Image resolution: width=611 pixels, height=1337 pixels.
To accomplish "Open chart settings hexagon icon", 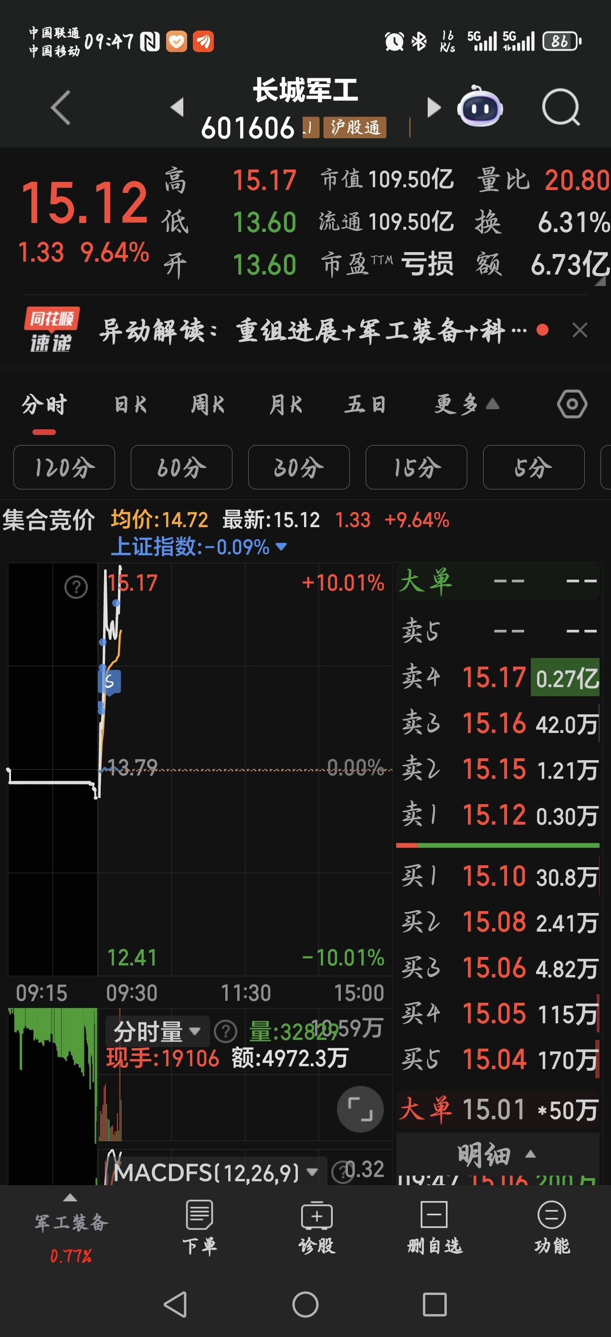I will tap(572, 404).
